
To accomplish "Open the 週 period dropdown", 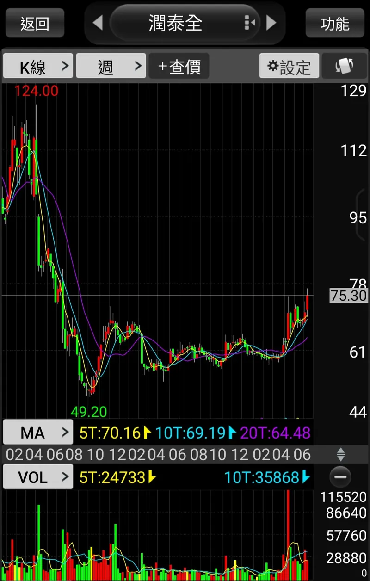I will [111, 66].
